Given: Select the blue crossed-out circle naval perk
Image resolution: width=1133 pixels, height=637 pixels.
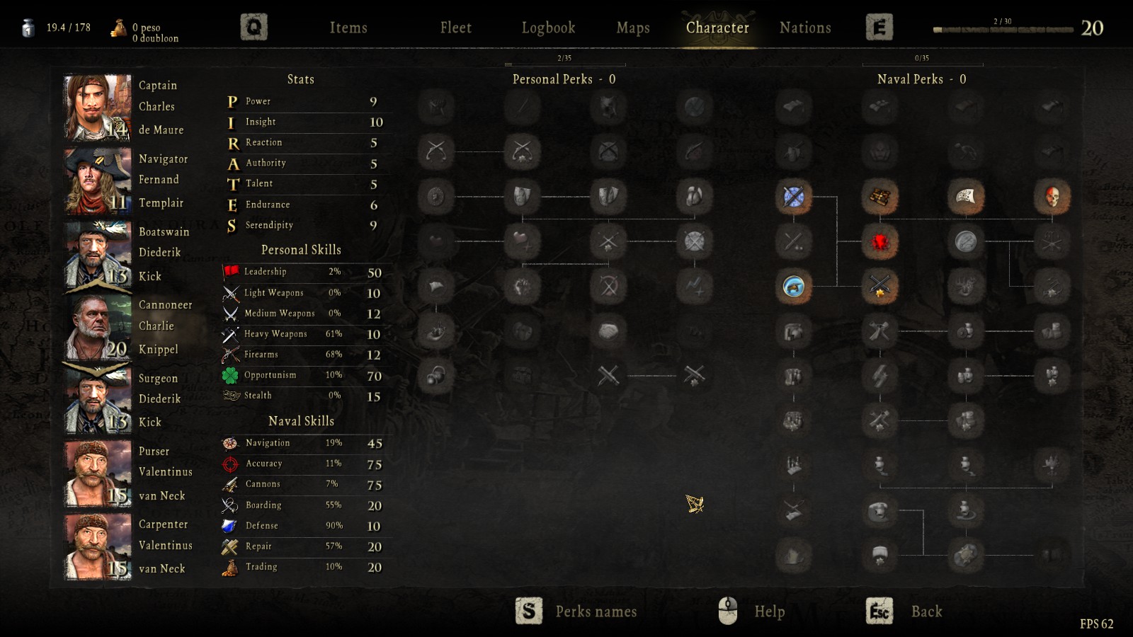Looking at the screenshot, I should coord(793,197).
